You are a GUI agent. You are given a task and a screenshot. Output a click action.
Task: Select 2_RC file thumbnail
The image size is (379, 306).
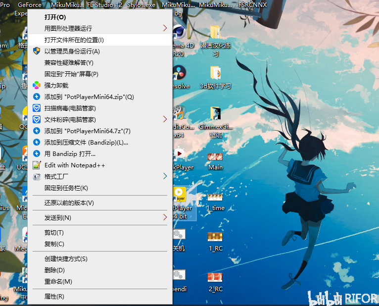coord(215,277)
